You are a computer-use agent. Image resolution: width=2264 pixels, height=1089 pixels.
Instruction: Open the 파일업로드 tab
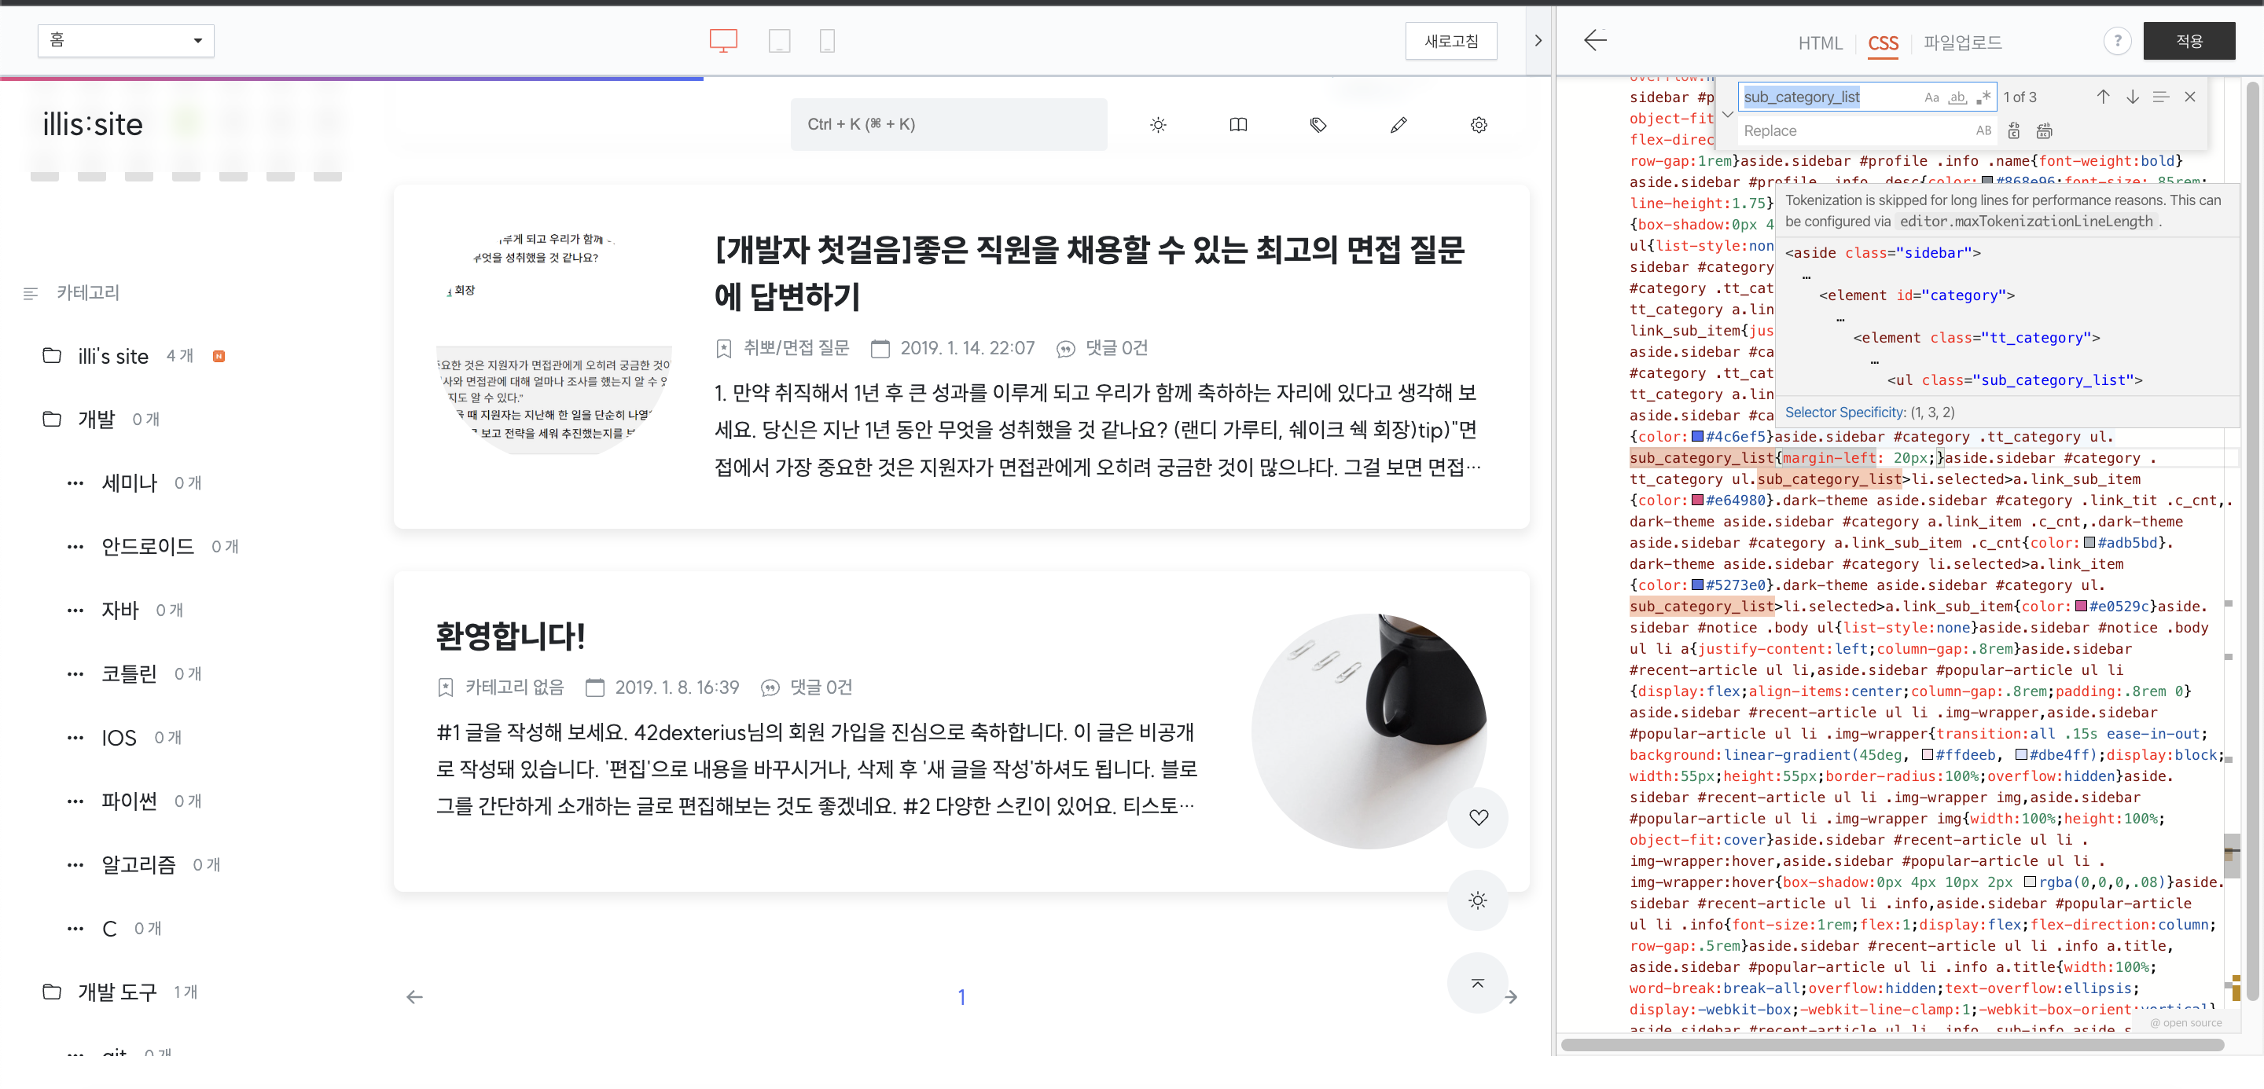(1961, 42)
